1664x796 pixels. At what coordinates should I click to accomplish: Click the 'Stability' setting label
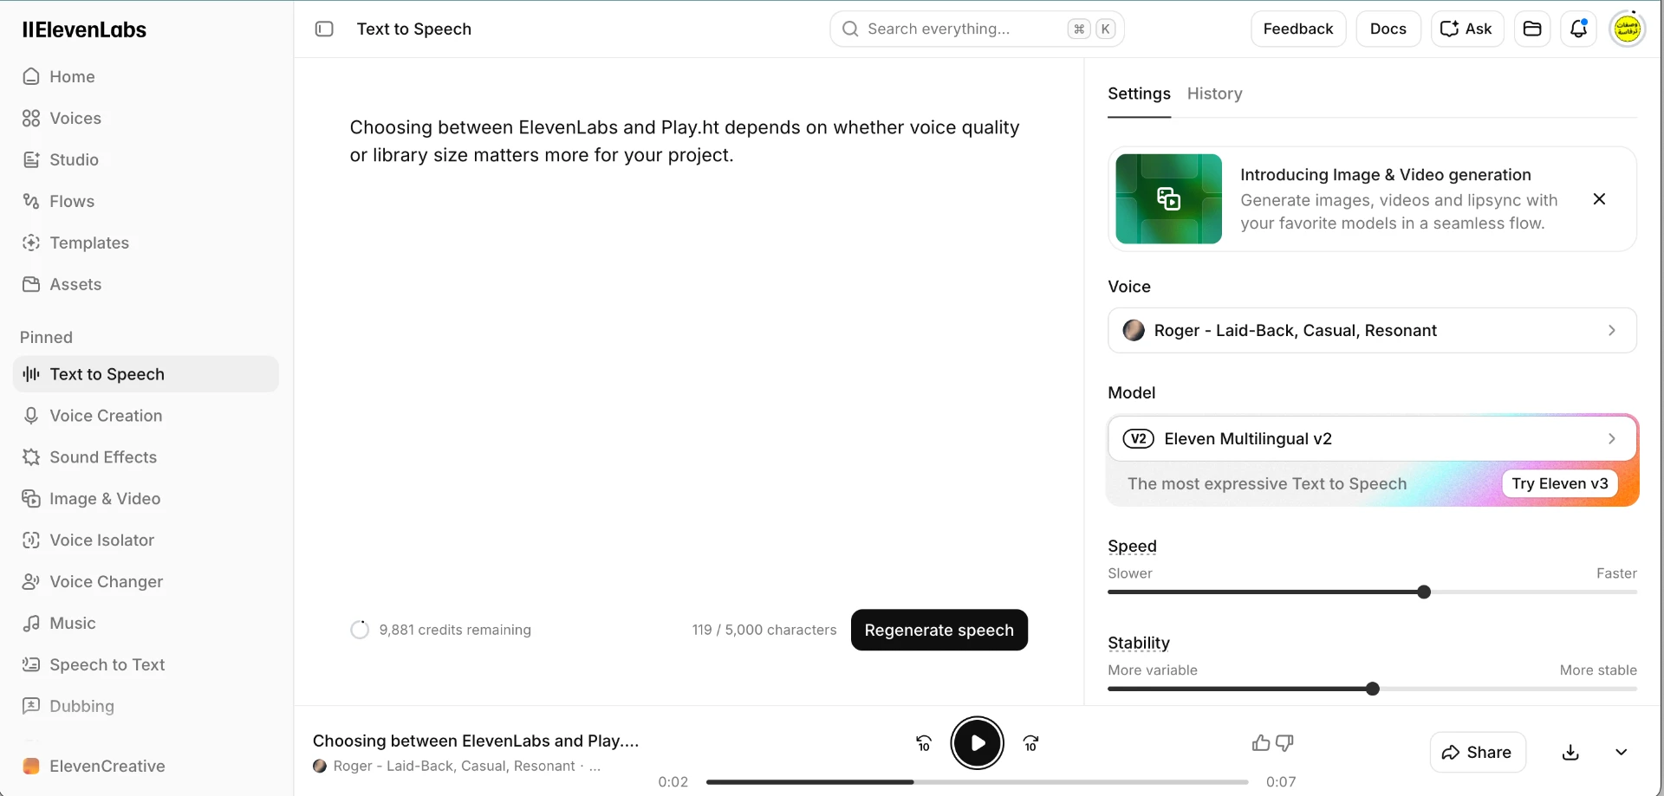click(x=1138, y=643)
